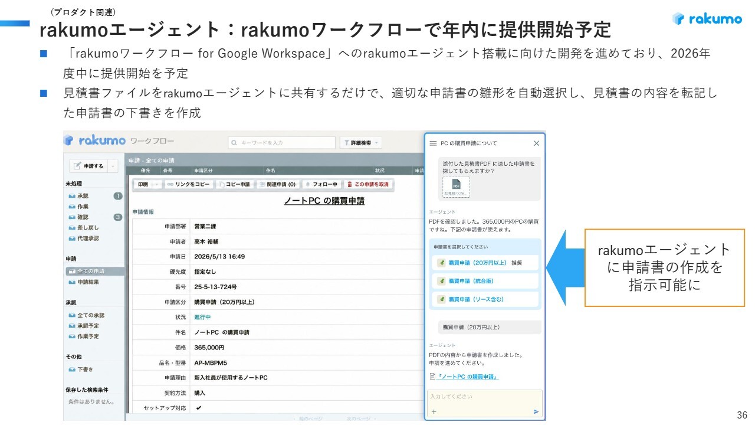755x425 pixels.
Task: Choose 購買申請(統合版) template option
Action: tap(485, 281)
